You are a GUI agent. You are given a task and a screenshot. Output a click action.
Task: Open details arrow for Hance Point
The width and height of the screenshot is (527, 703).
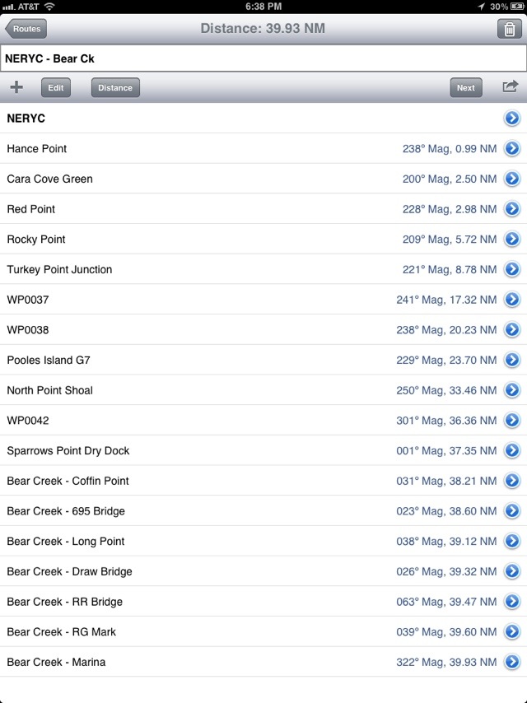(x=511, y=149)
